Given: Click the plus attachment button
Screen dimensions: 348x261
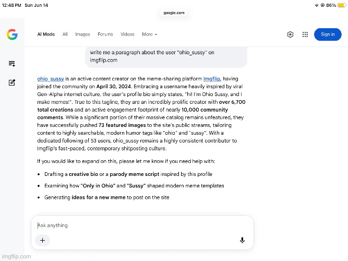Looking at the screenshot, I should [42, 240].
